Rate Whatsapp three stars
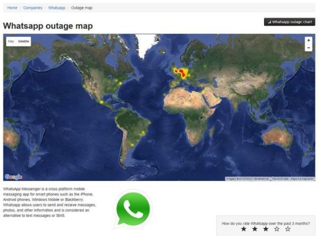The width and height of the screenshot is (319, 236). point(266,229)
